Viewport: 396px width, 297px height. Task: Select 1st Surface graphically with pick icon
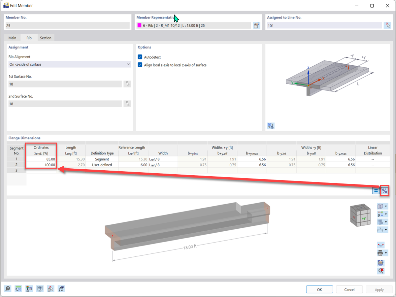coord(127,84)
